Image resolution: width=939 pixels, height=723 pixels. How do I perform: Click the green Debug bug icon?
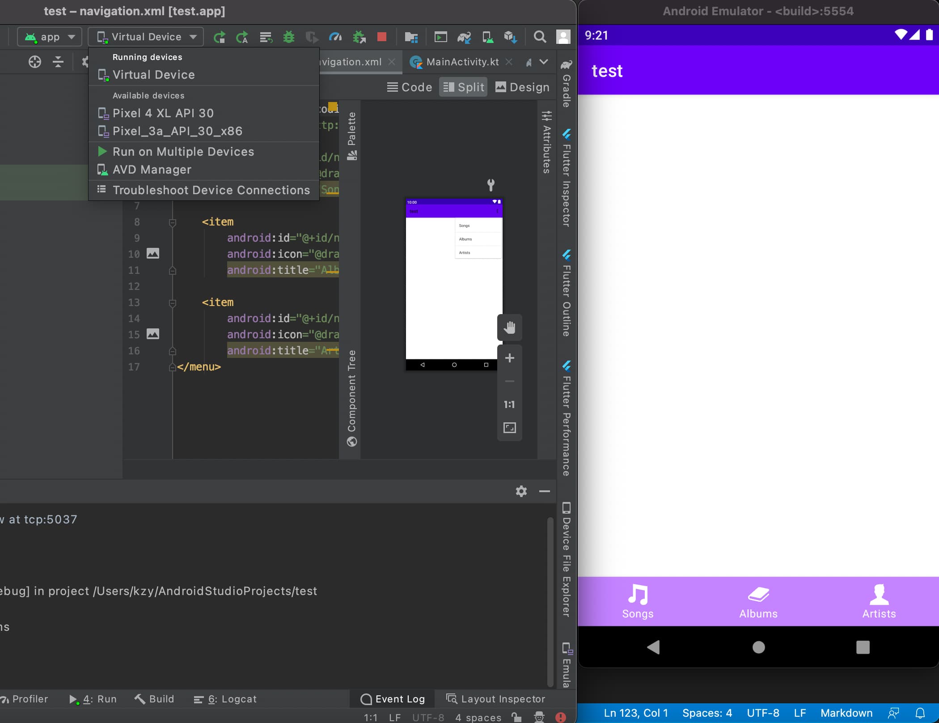[x=289, y=37]
